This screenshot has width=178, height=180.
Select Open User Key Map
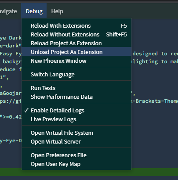(76, 164)
